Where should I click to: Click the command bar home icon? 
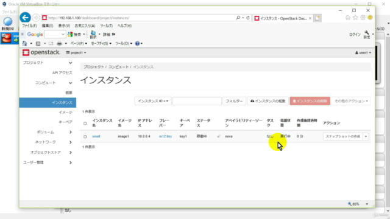coord(24,43)
